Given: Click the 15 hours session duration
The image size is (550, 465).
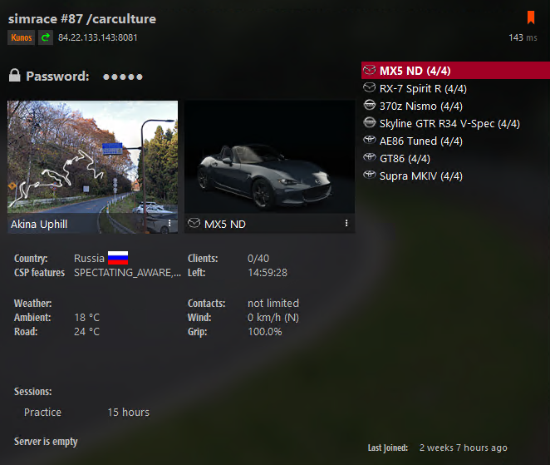Looking at the screenshot, I should 129,412.
